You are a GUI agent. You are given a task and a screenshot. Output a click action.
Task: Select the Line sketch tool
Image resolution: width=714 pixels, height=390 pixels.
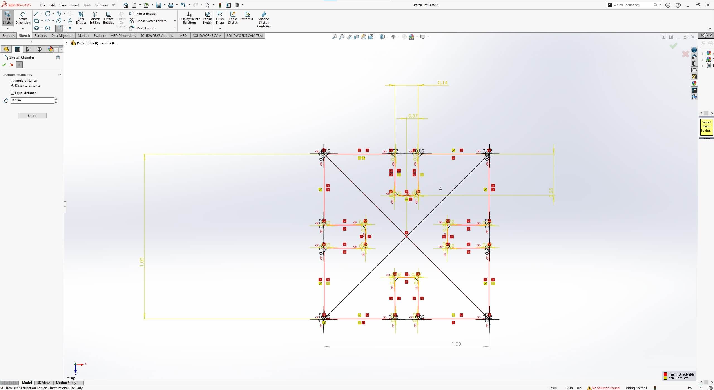click(36, 13)
